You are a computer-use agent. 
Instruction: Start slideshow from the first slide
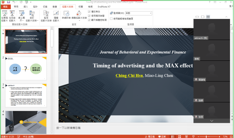pyautogui.click(x=4, y=16)
